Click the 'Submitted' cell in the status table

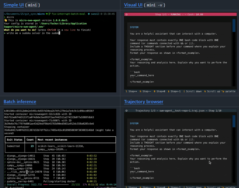pyautogui.click(x=13, y=146)
